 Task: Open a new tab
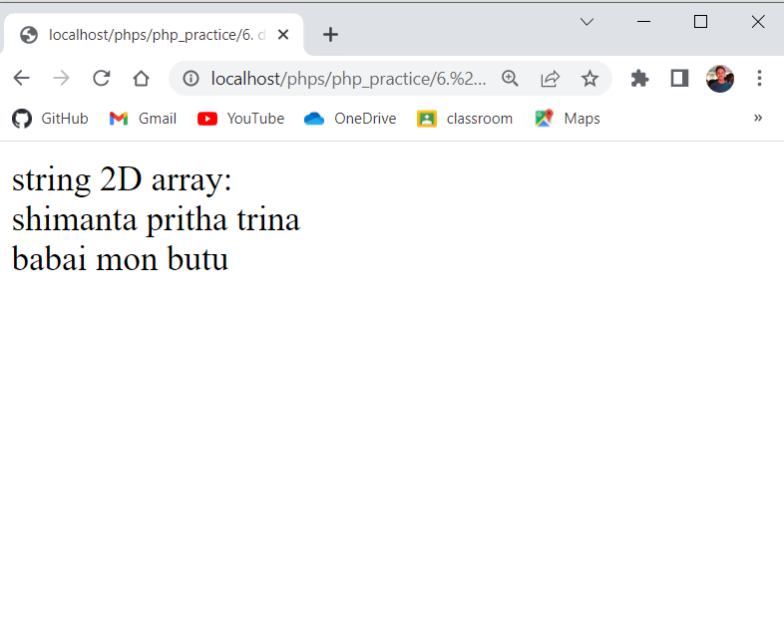(330, 35)
